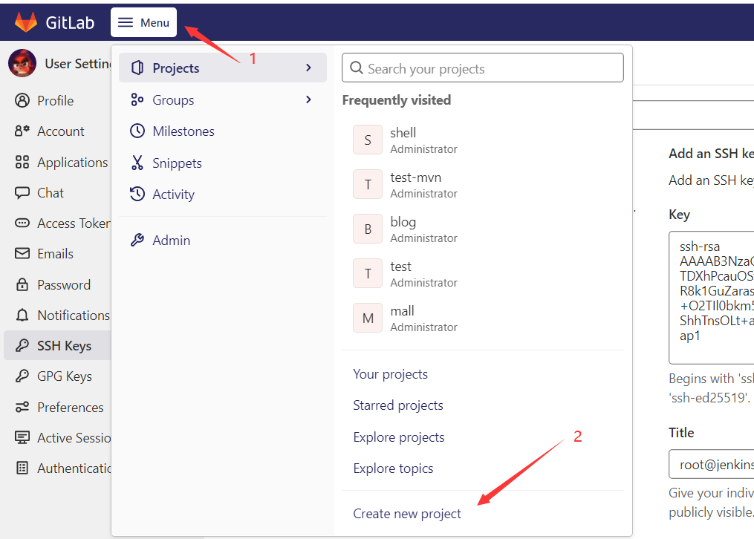Click the Groups icon in menu
The width and height of the screenshot is (754, 539).
[x=137, y=99]
